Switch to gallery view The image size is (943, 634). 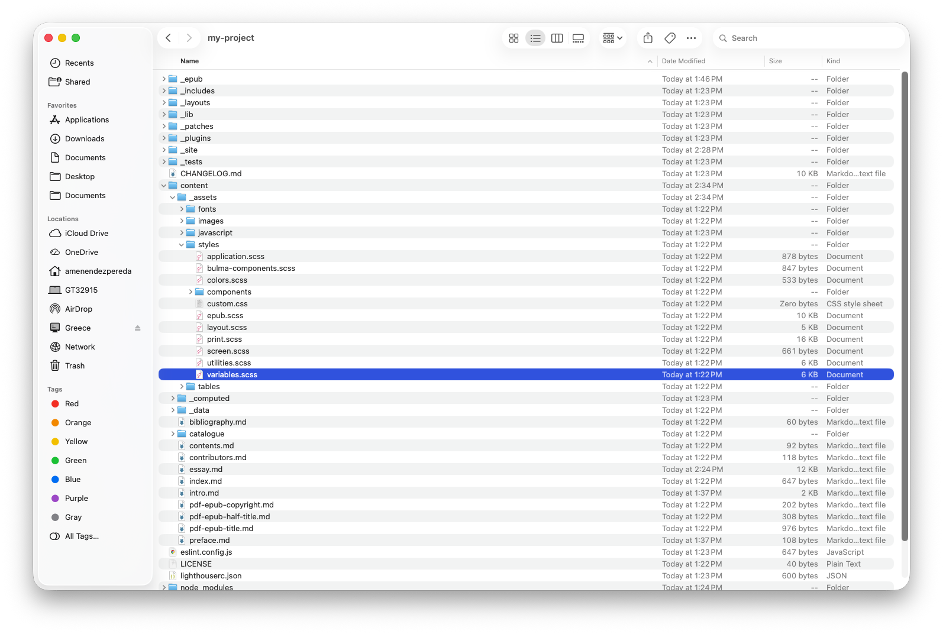coord(578,38)
